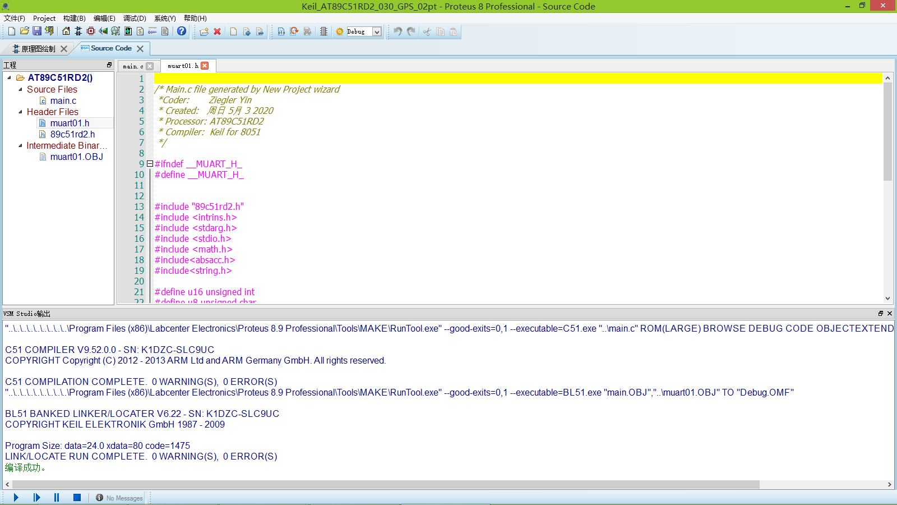The width and height of the screenshot is (897, 505).
Task: Click the add existing file icon
Action: click(247, 31)
